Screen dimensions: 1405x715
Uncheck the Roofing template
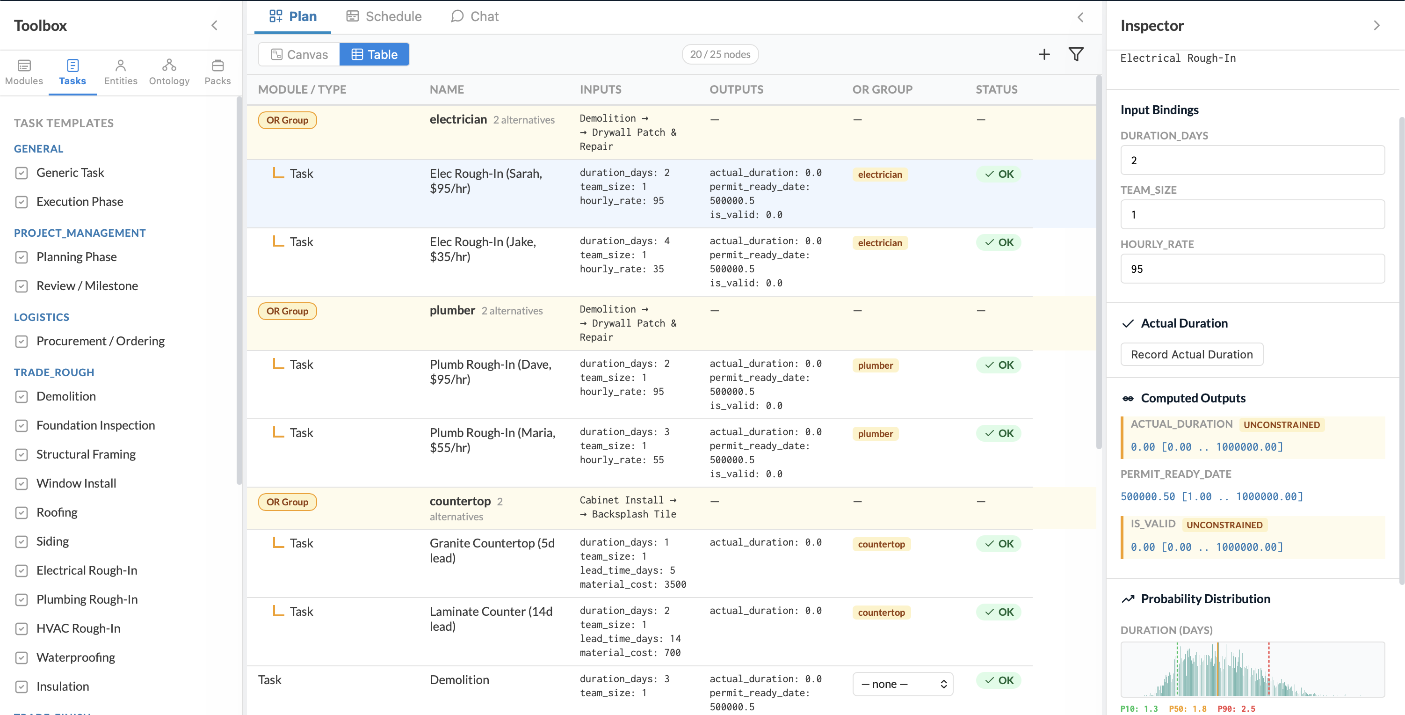pos(22,512)
